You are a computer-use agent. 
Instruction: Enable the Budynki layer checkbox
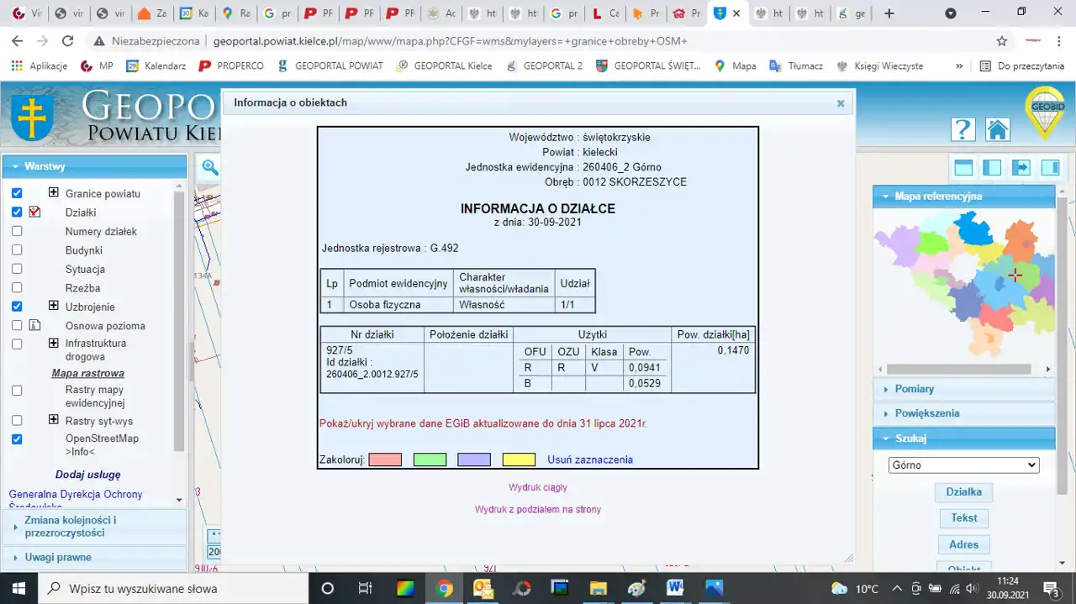(17, 250)
